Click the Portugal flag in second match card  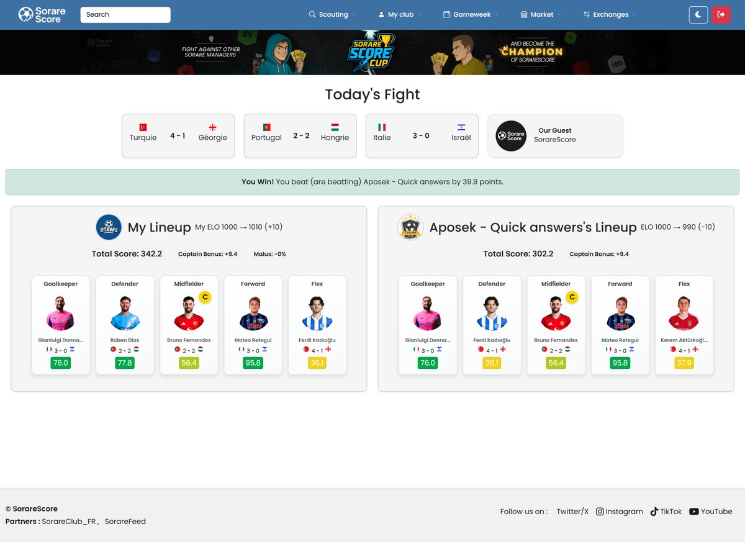(266, 127)
